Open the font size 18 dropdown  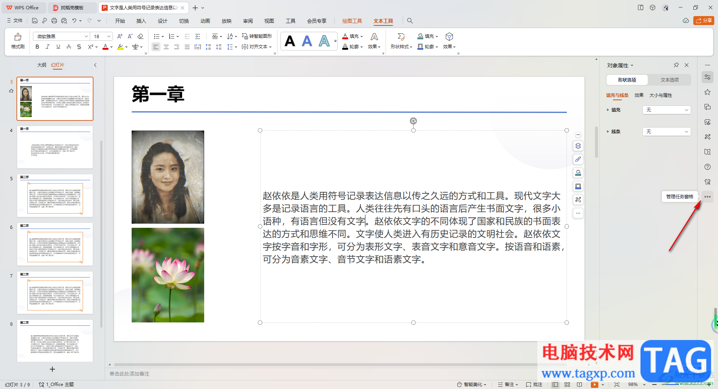point(109,36)
